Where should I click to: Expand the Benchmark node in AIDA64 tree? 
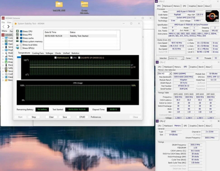(x=3, y=80)
